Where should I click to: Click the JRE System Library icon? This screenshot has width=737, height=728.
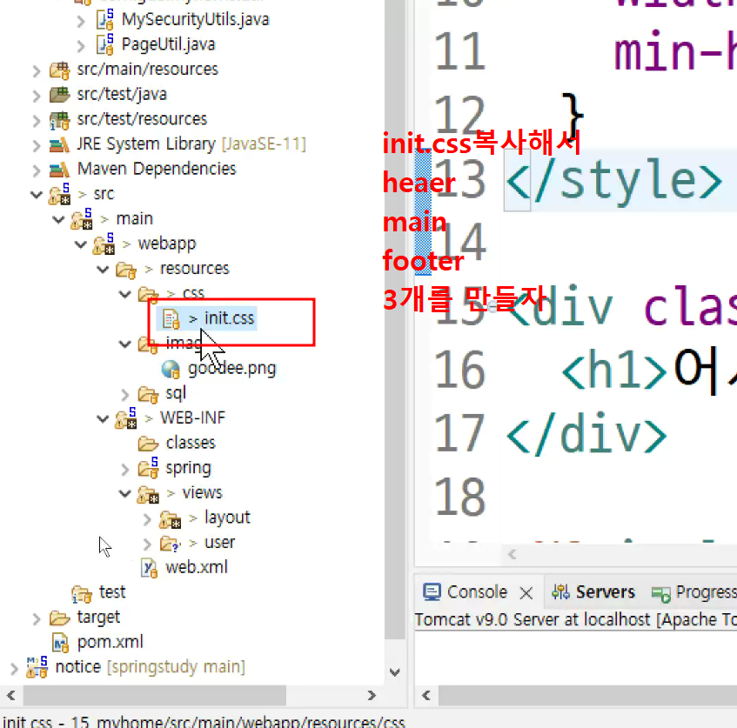point(60,144)
